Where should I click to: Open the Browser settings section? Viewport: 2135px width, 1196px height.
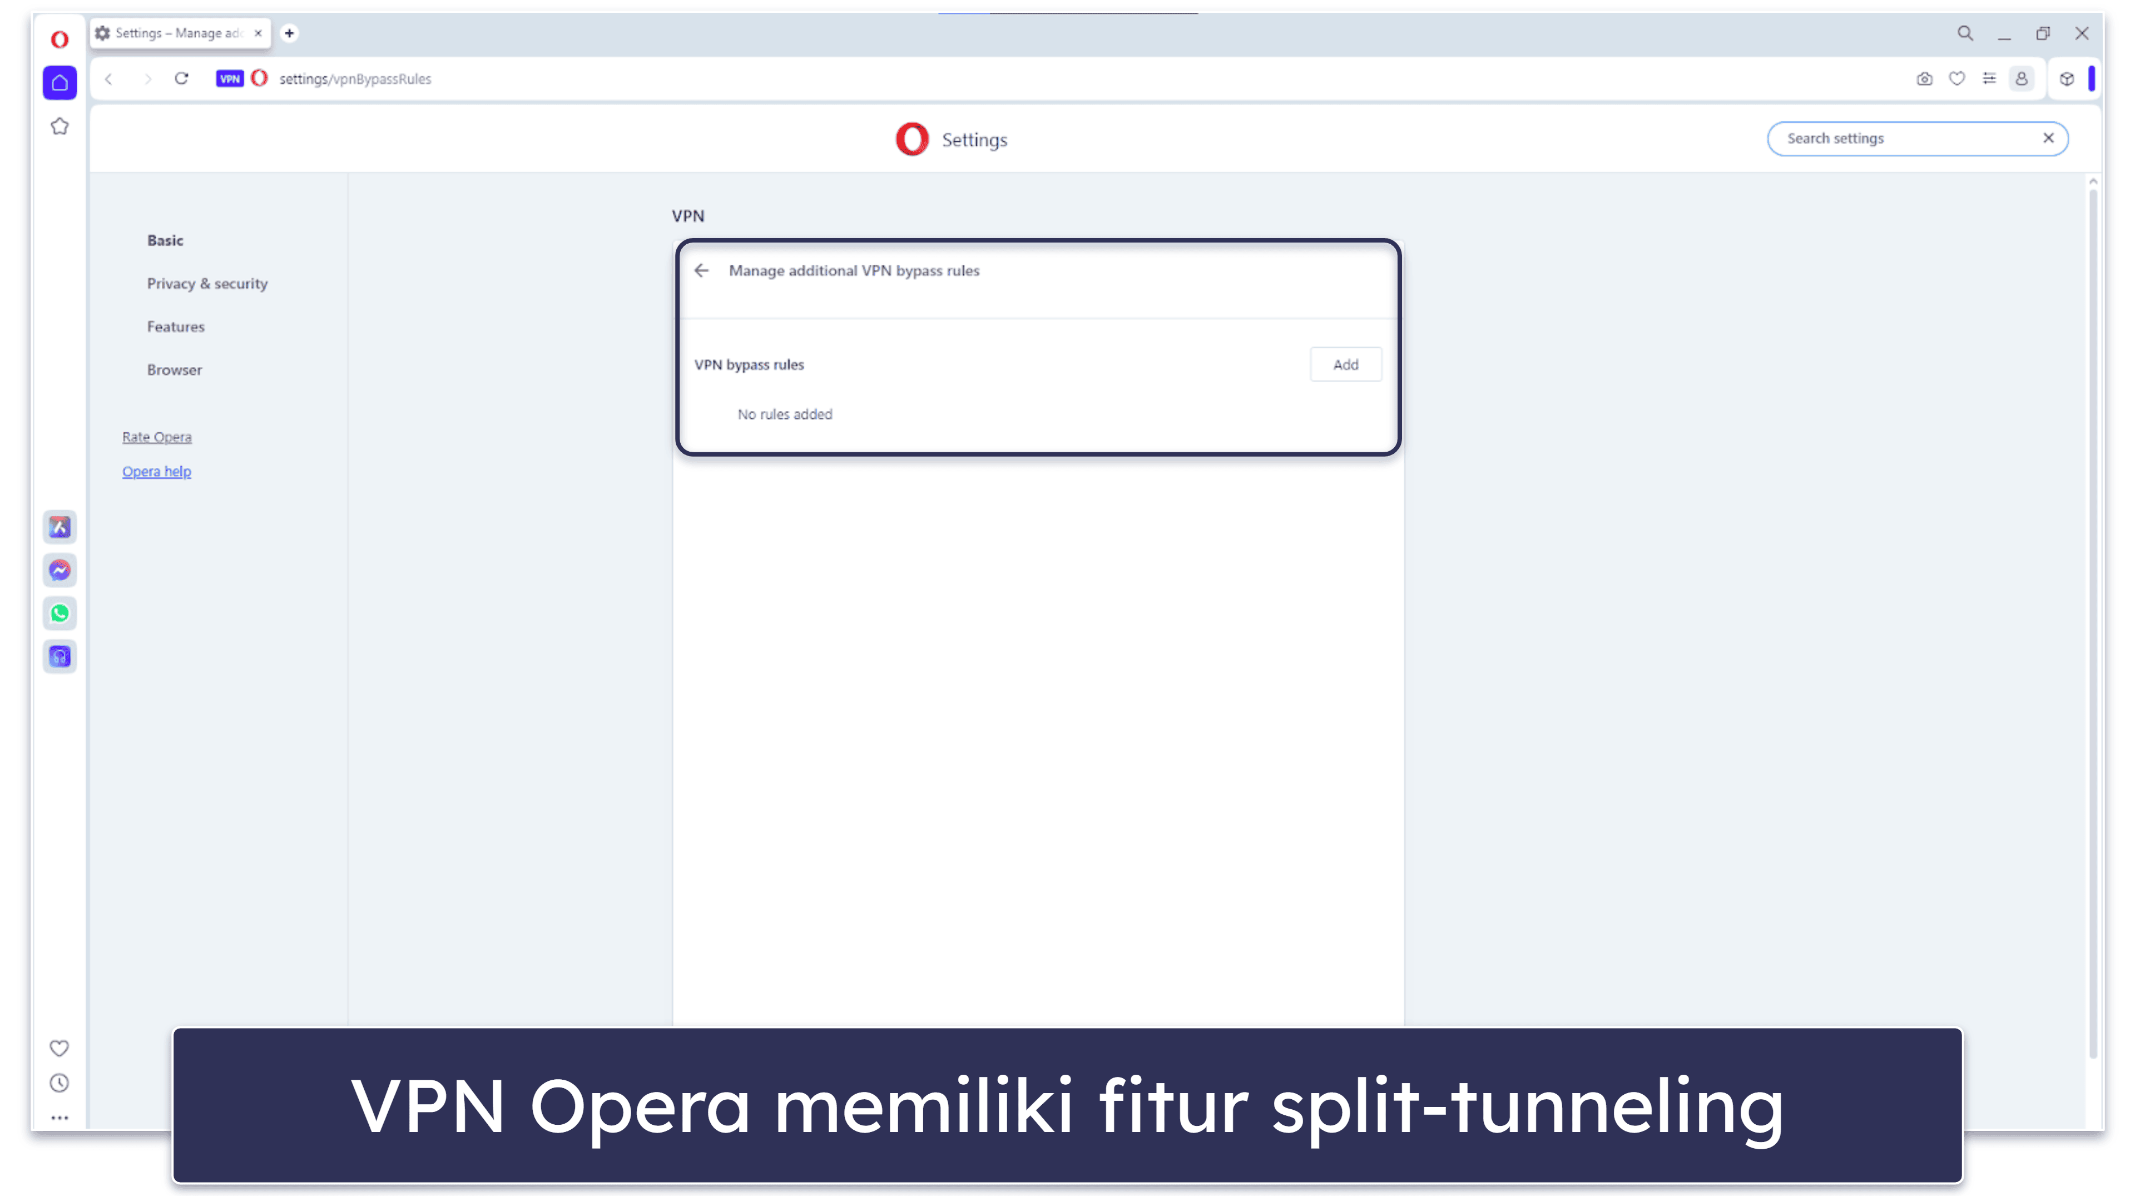pyautogui.click(x=174, y=370)
